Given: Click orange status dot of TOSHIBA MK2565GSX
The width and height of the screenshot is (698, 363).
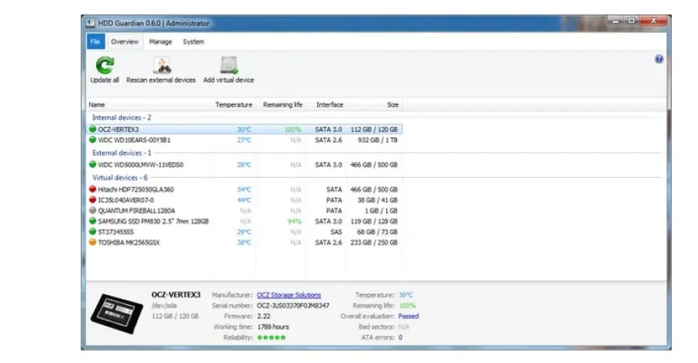Looking at the screenshot, I should tap(92, 242).
